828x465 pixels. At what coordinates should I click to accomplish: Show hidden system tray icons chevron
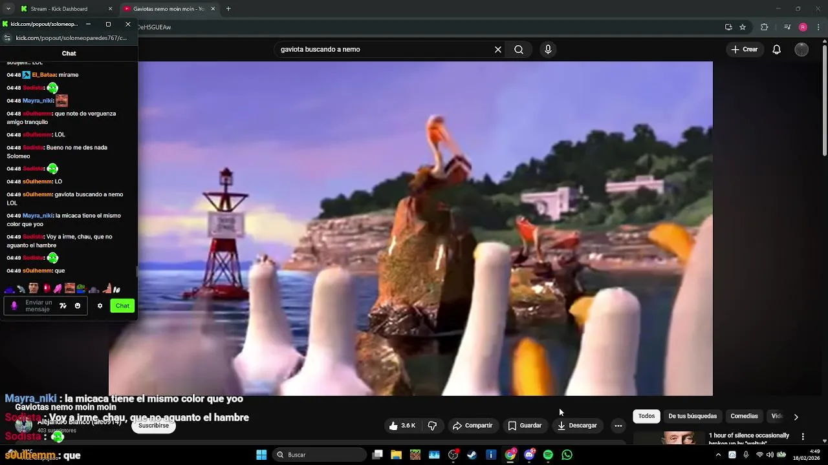coord(718,455)
